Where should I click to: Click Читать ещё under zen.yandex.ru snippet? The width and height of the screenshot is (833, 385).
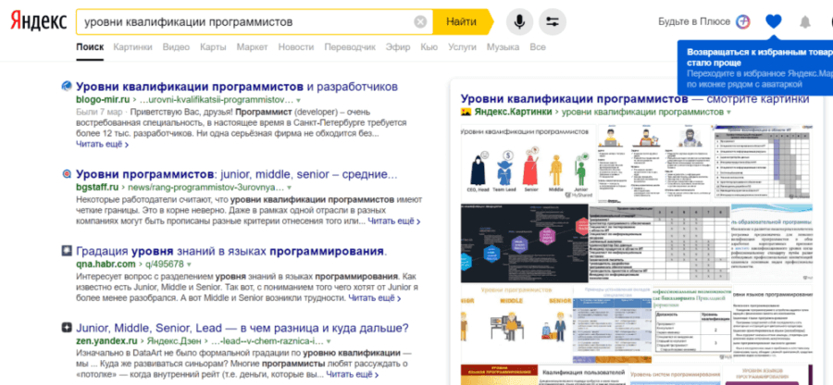[x=353, y=375]
